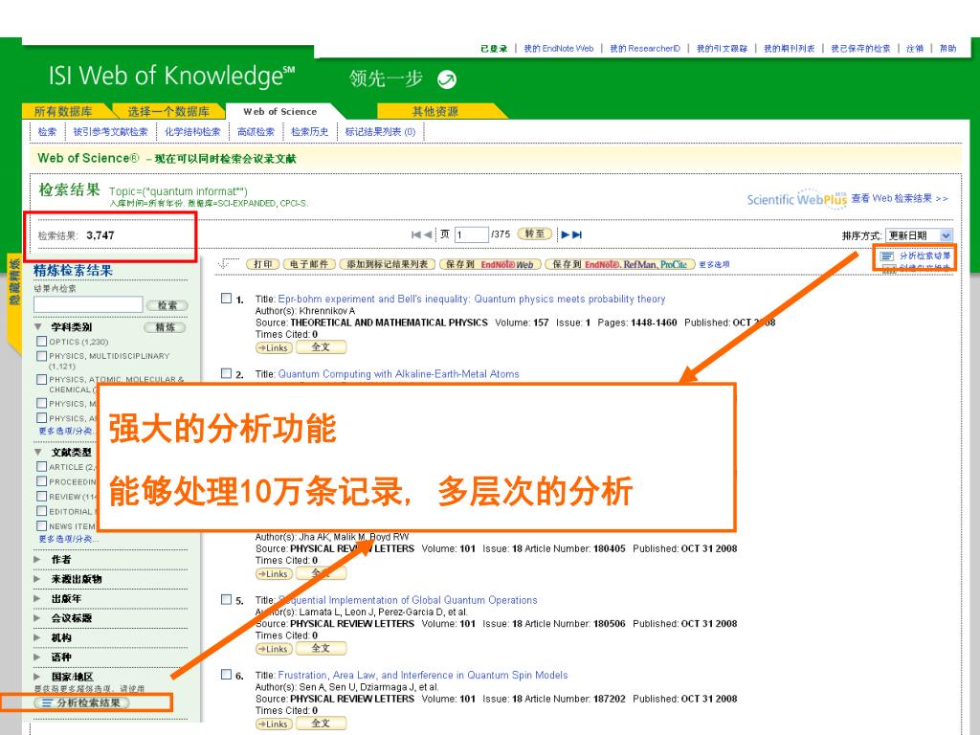Open the 其他资源 tab
The image size is (980, 735).
pos(435,111)
